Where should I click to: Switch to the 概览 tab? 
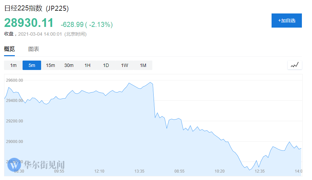pos(9,49)
